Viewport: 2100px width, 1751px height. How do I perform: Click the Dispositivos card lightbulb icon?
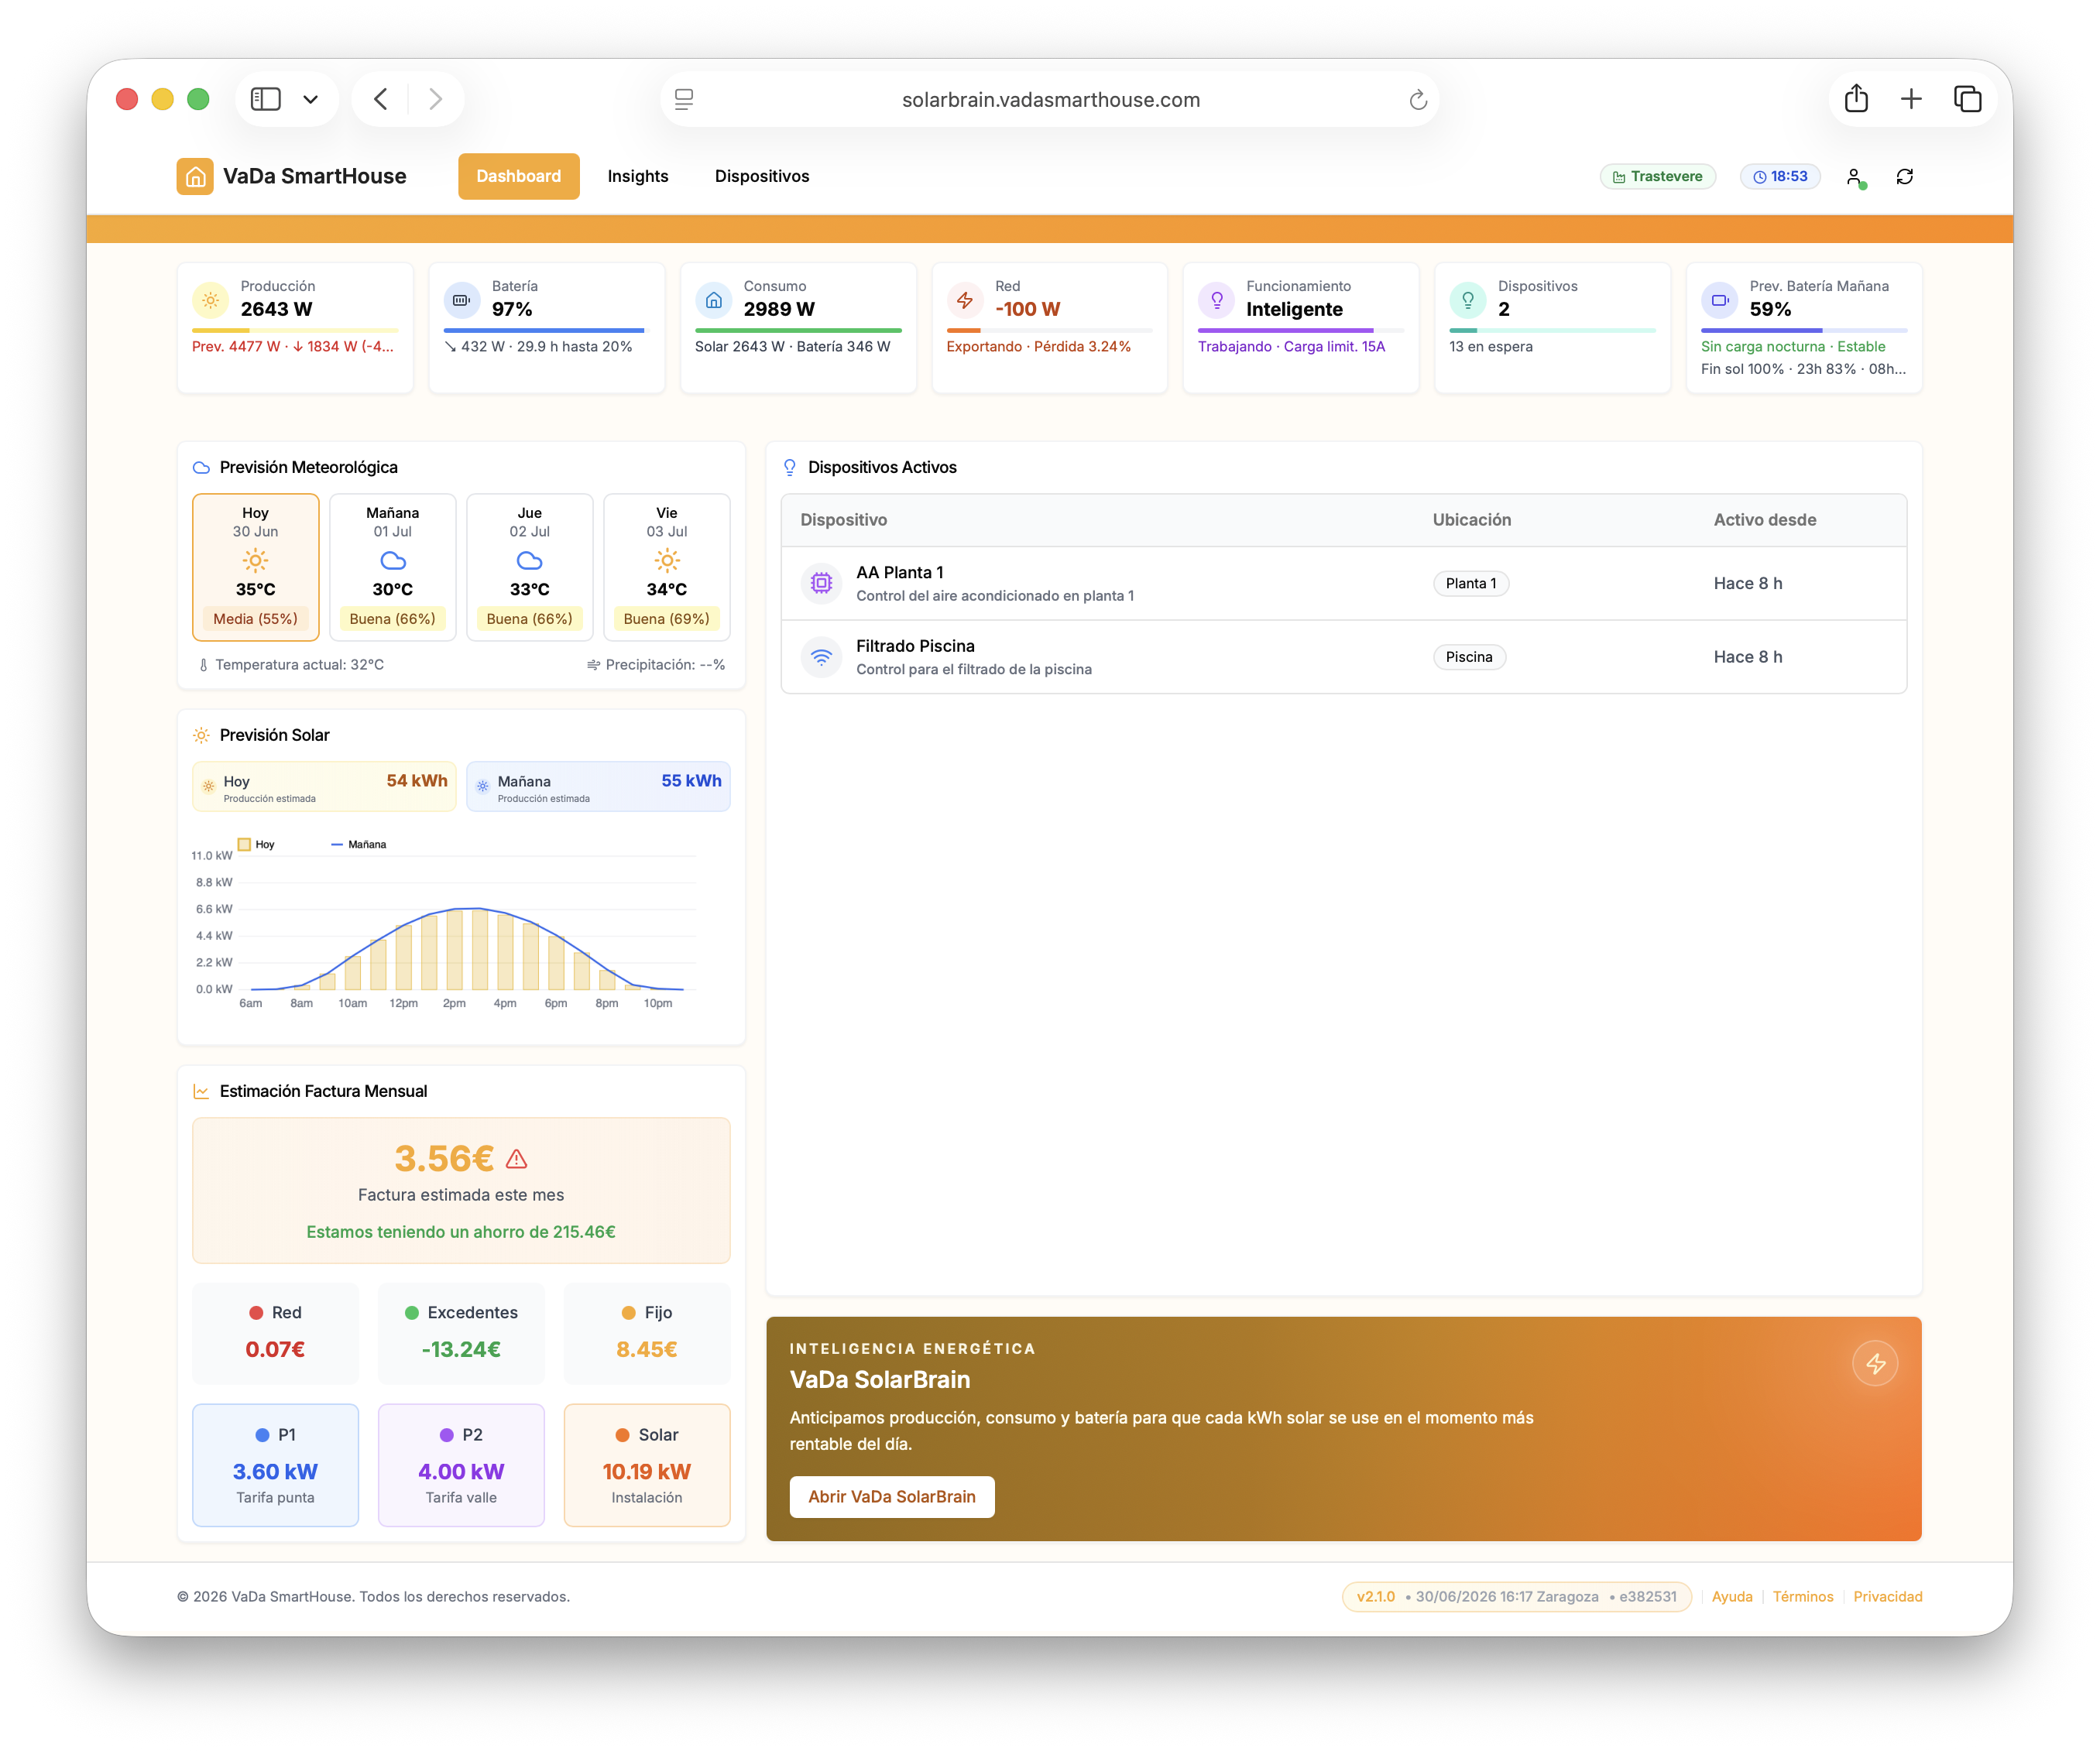coord(1467,299)
